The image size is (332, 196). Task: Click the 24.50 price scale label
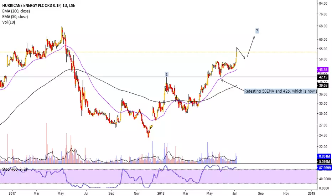click(323, 135)
